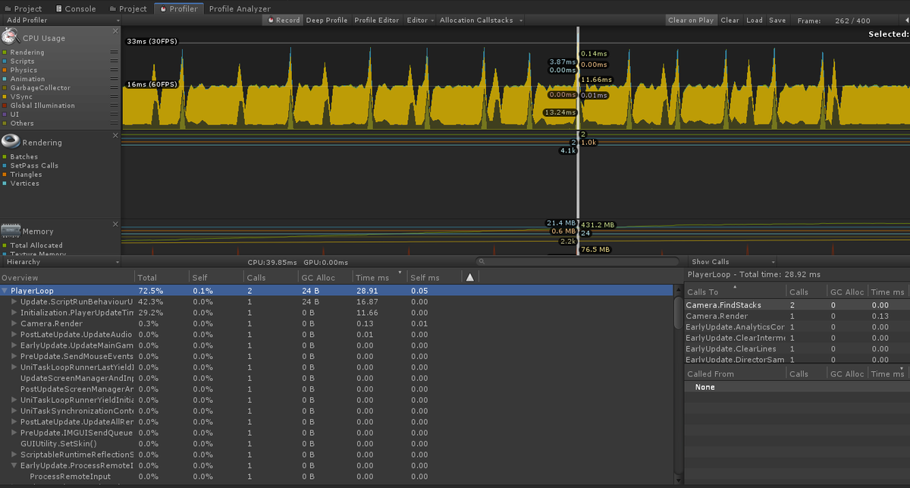Click the reorder handle beside VSync category
Viewport: 910px width, 488px height.
point(115,97)
